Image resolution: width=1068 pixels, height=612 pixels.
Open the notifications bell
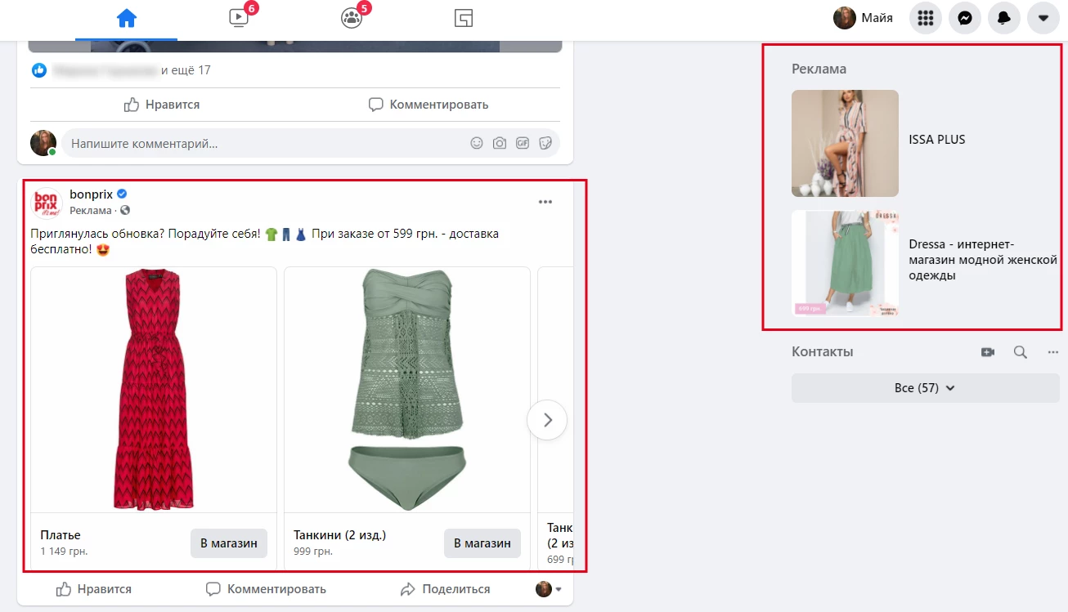point(1004,18)
